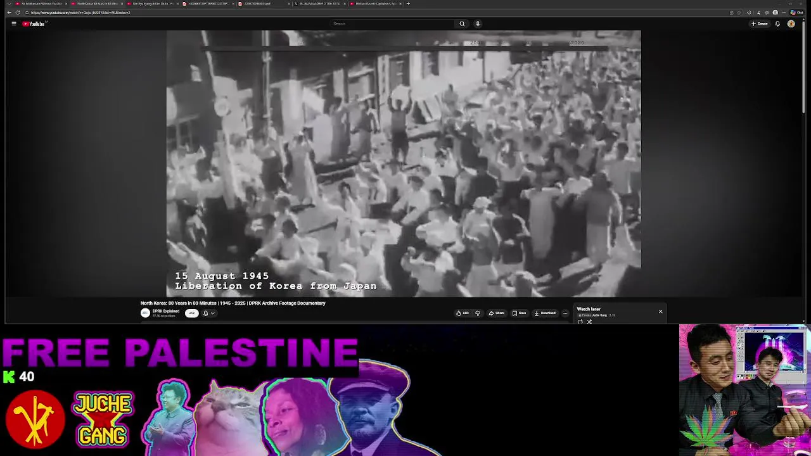Select the browser address bar URL
811x456 pixels.
pos(80,13)
